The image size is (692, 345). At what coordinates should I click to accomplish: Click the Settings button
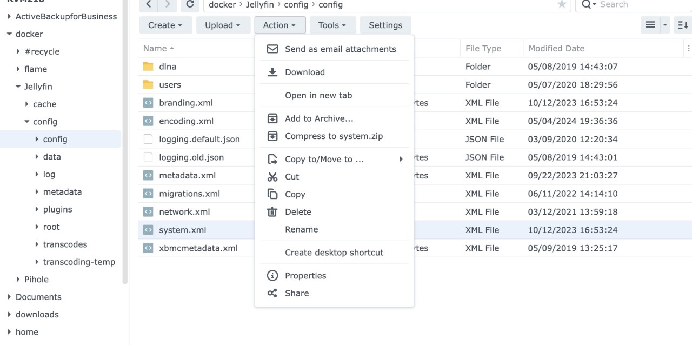pyautogui.click(x=385, y=25)
